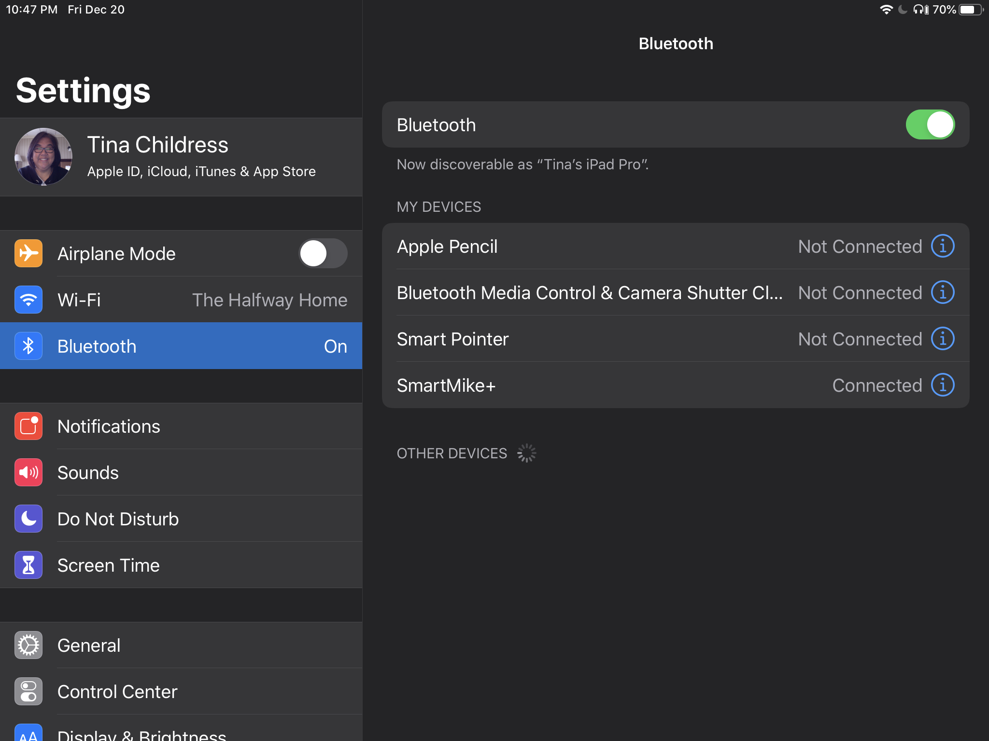Select the Bluetooth sidebar item
The image size is (989, 741).
click(x=181, y=346)
